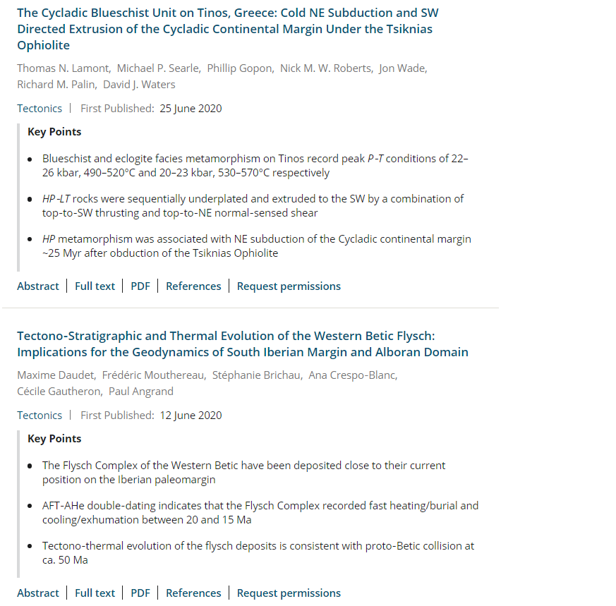Open author Thomas N. Lamont's page
Image resolution: width=616 pixels, height=606 pixels.
(x=64, y=68)
